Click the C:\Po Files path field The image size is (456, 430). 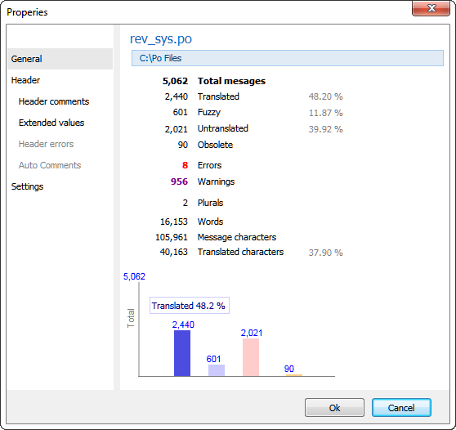(288, 58)
